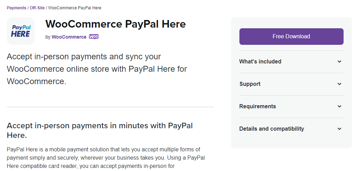Click the WooCommerce PayPal Here page title
The width and height of the screenshot is (356, 171).
(x=116, y=24)
